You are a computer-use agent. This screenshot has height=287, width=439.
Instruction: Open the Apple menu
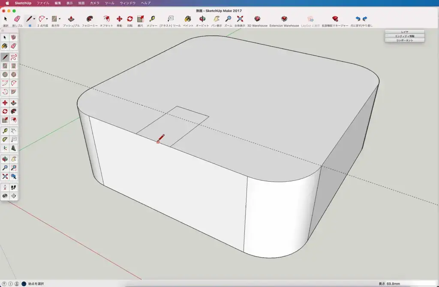click(x=7, y=3)
